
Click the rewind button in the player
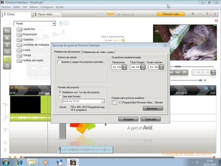(x=172, y=72)
